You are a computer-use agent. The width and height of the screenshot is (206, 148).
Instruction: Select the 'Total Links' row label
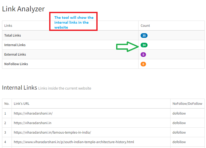(x=13, y=35)
